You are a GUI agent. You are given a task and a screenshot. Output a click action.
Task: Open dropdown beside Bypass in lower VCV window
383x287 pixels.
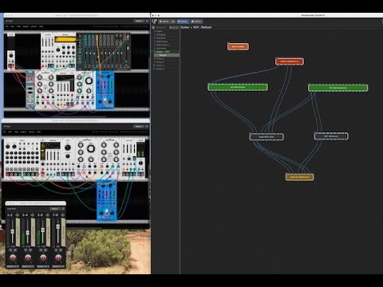click(147, 126)
